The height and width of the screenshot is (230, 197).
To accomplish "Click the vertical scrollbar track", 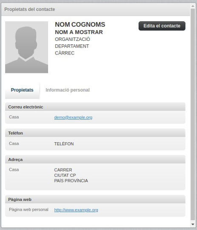I will click(193, 115).
